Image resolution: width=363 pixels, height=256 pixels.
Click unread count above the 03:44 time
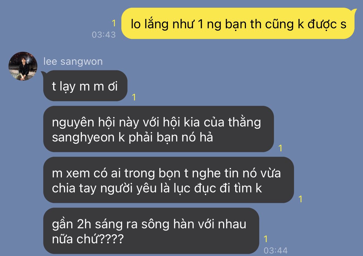pos(266,239)
